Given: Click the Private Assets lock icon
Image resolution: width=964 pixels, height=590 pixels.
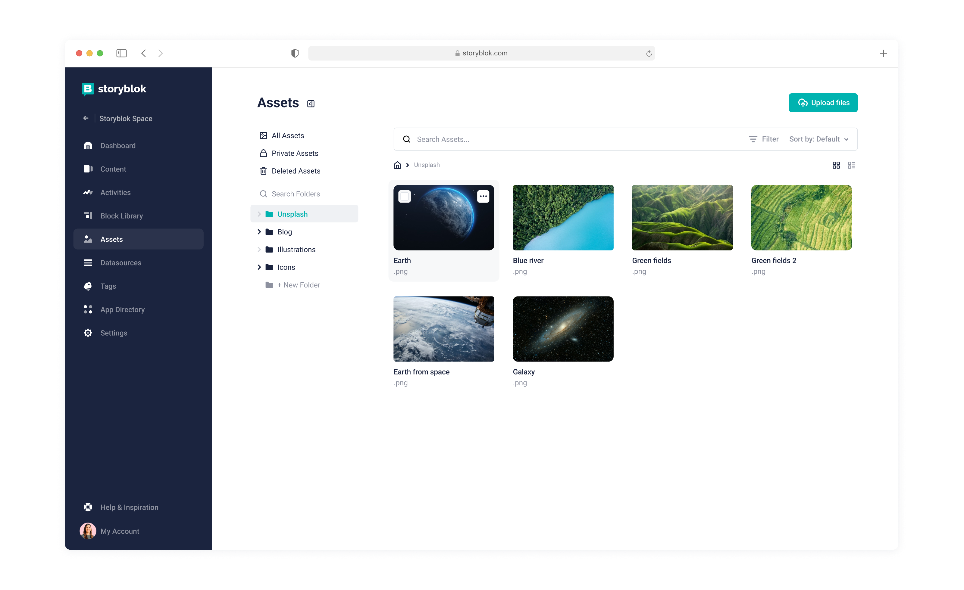Looking at the screenshot, I should (x=263, y=153).
